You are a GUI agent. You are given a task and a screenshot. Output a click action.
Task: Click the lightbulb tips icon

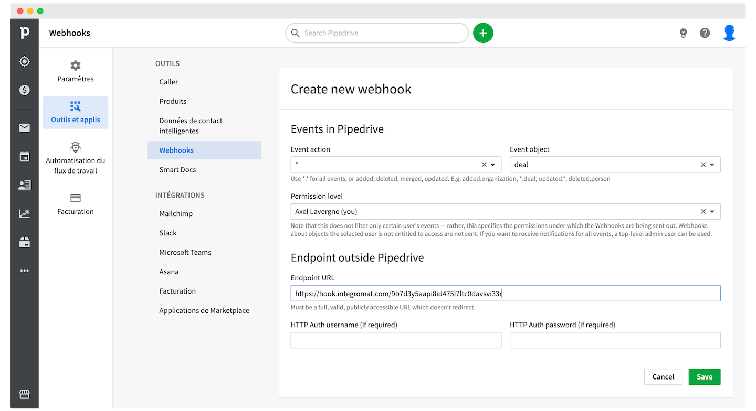[683, 33]
